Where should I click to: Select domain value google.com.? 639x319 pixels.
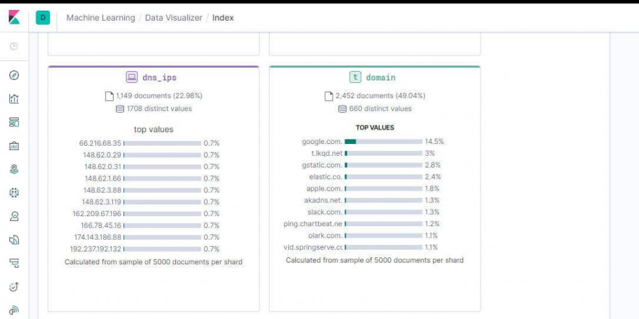tap(322, 141)
